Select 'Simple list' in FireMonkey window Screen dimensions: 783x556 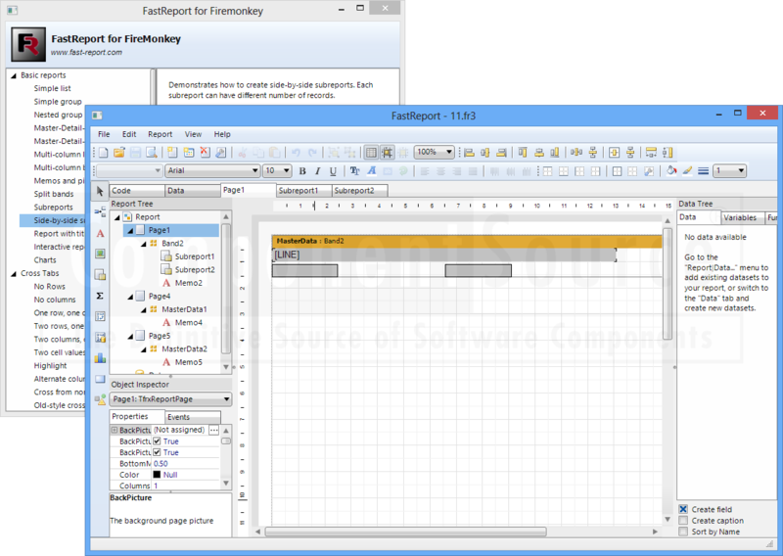click(53, 88)
